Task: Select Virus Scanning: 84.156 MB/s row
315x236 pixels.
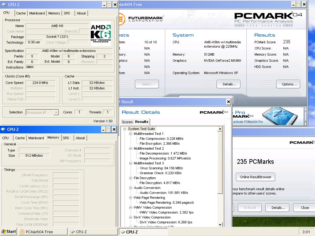Action: pos(161,168)
